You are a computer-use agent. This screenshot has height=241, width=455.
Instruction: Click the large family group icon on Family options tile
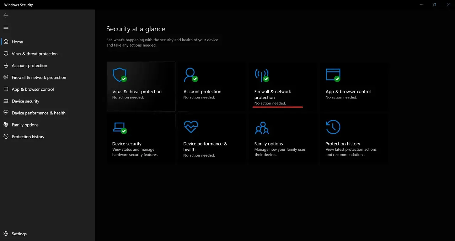tap(262, 127)
